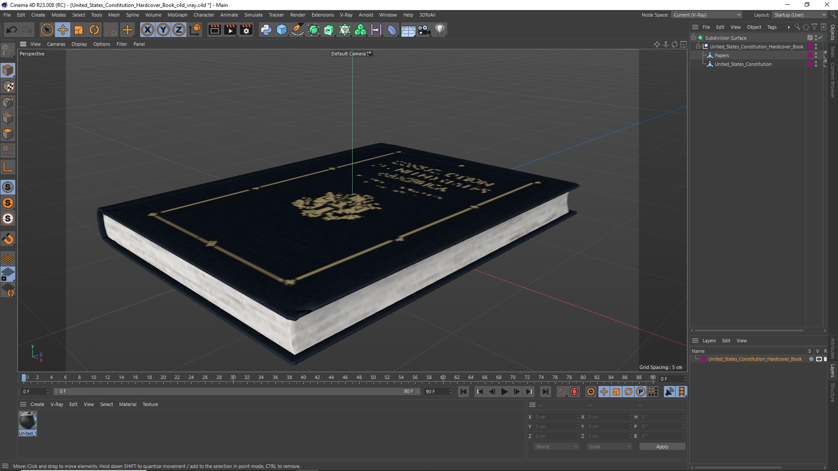Click layer color swatch in Layers panel
The height and width of the screenshot is (471, 838).
click(x=703, y=359)
